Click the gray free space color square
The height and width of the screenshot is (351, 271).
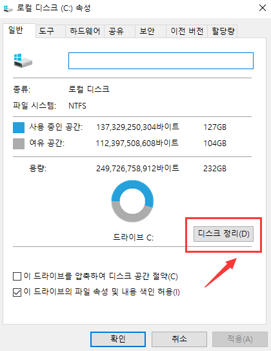pos(19,144)
